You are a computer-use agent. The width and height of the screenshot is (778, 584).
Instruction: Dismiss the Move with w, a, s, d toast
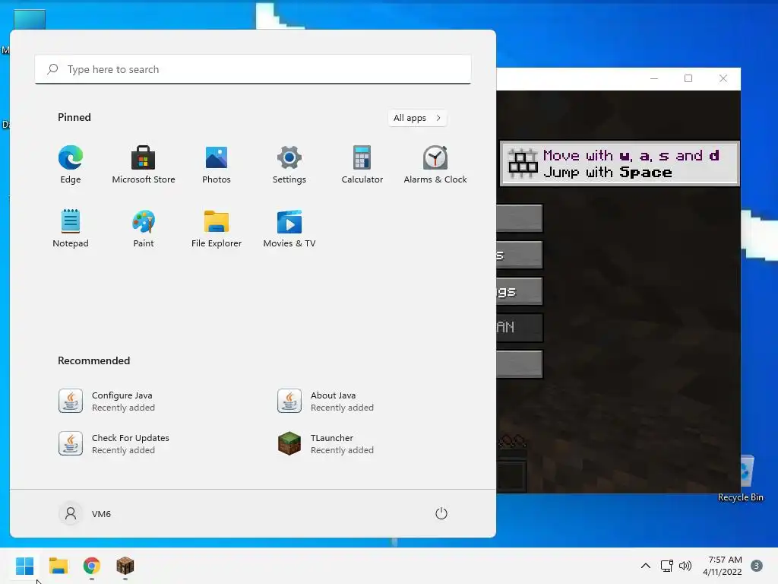620,163
